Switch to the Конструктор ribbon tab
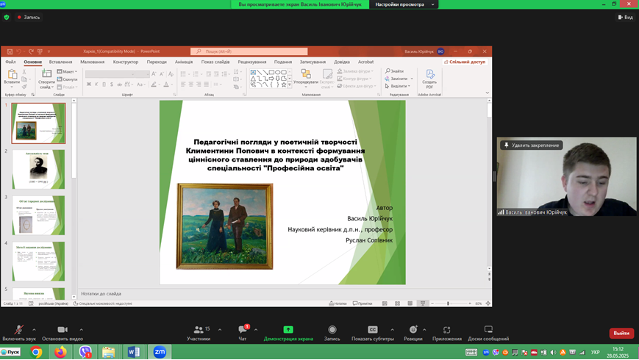The width and height of the screenshot is (639, 360). pos(126,62)
